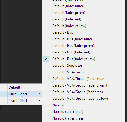Apply Default - VCA/Group (fader green)

83,85
